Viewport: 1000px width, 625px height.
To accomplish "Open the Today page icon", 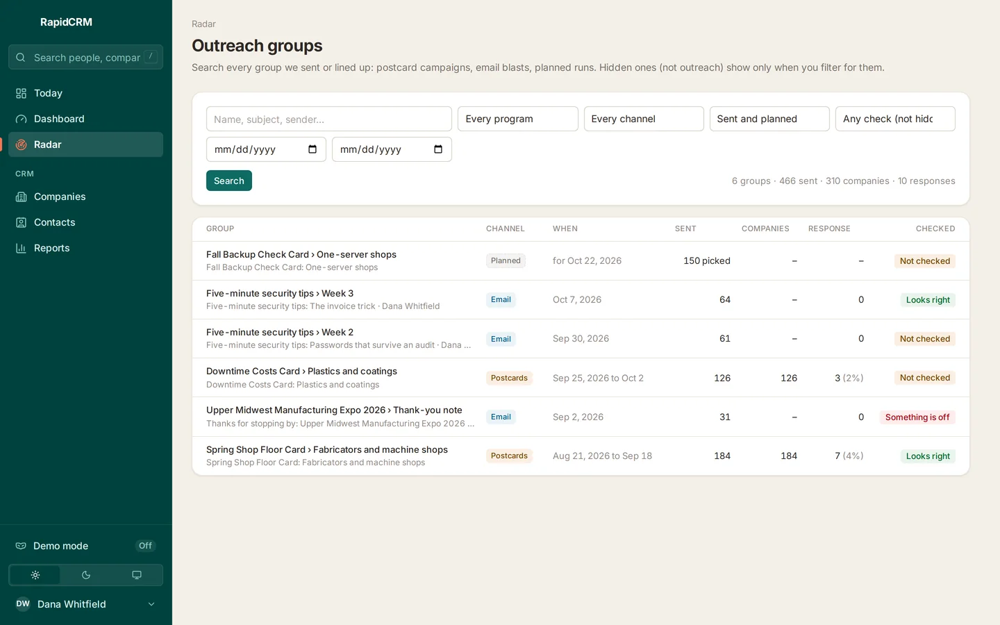I will 22,93.
